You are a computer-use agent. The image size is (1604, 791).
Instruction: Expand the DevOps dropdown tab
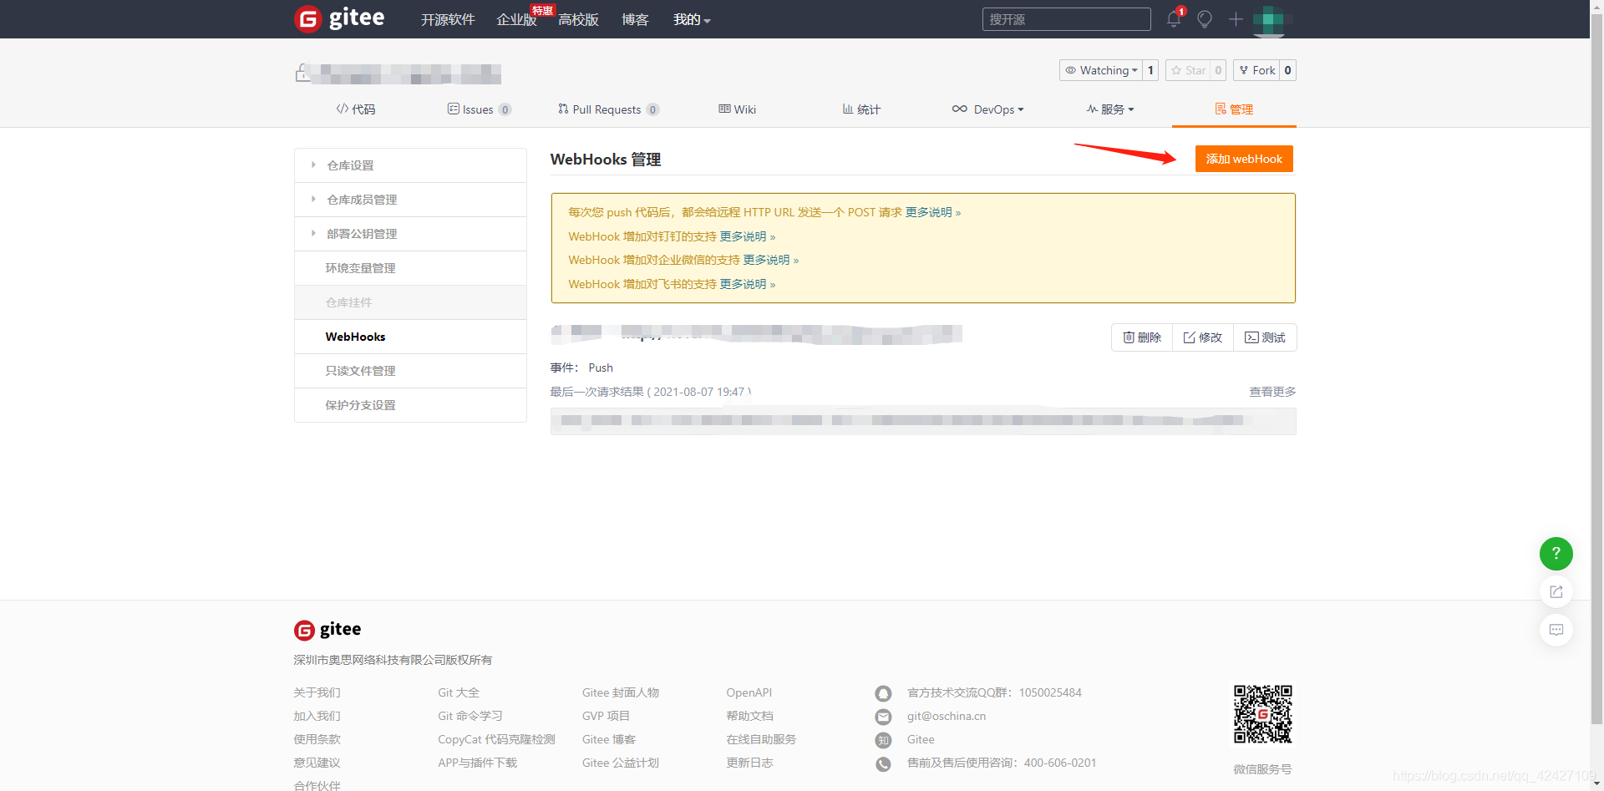987,109
